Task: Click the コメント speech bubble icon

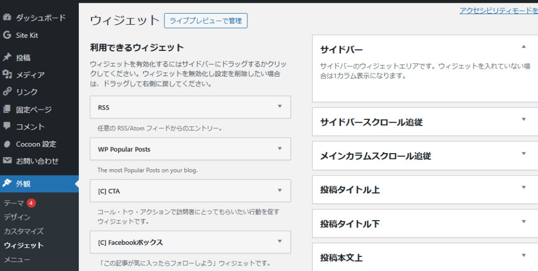Action: coord(7,126)
